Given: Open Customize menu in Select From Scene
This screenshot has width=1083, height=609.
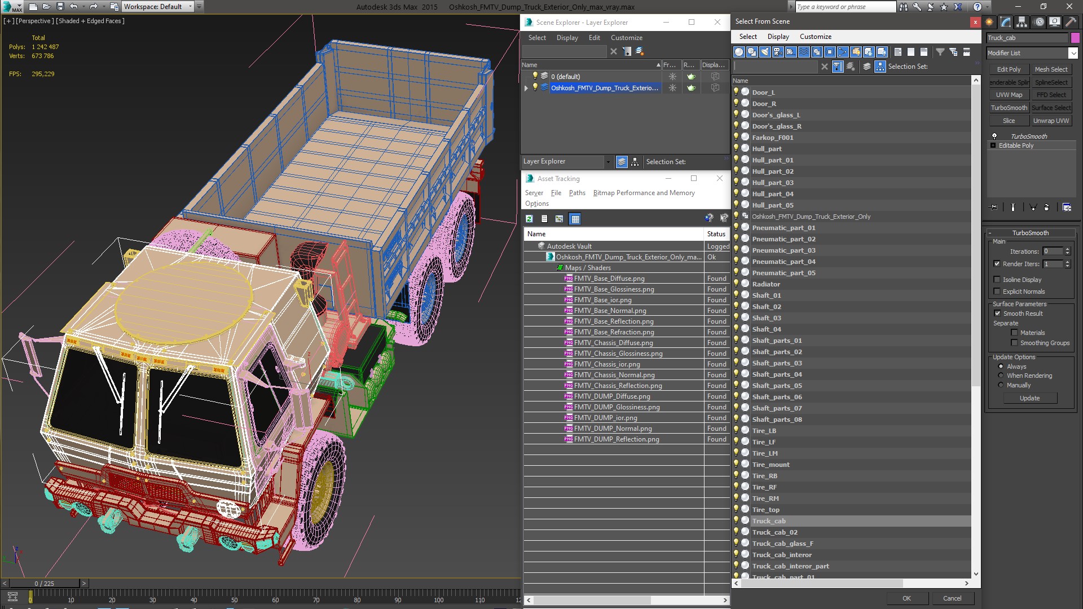Looking at the screenshot, I should (815, 37).
